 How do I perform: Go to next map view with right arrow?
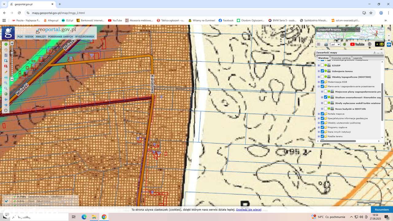6,105
